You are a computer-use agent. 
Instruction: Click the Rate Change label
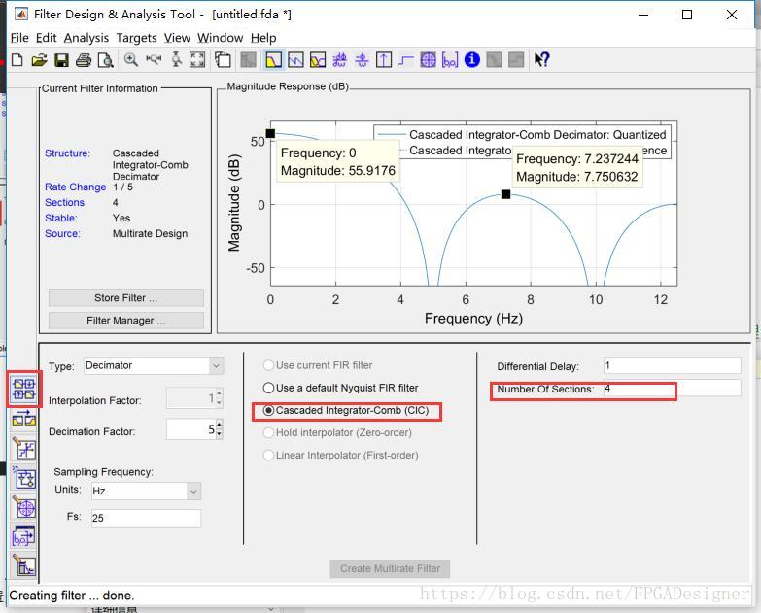tap(75, 187)
